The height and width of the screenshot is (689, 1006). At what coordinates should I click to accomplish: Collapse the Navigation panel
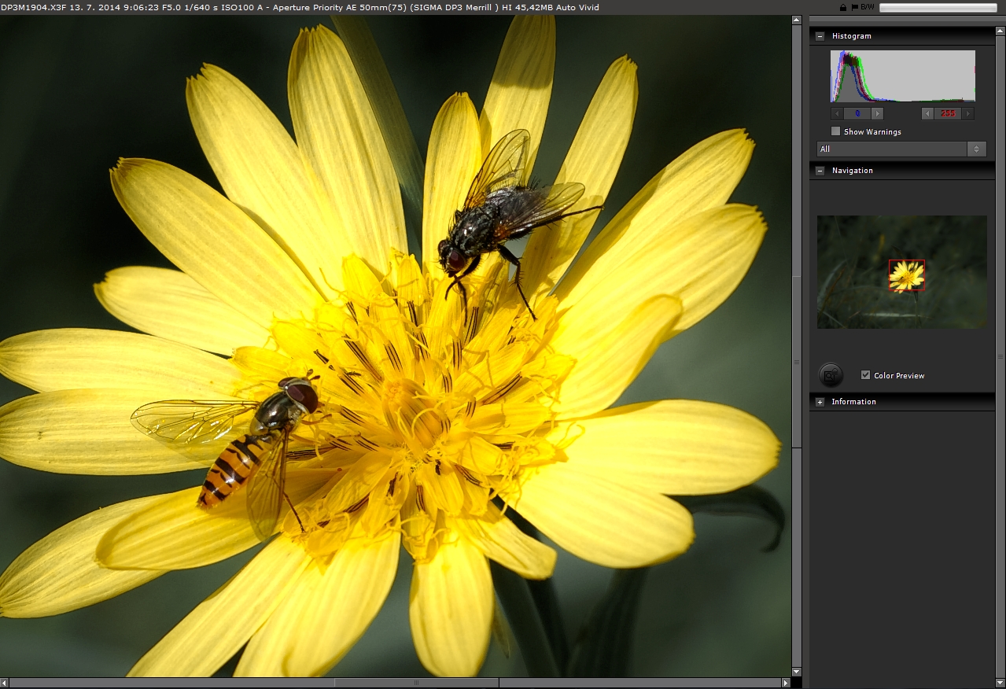pos(820,171)
